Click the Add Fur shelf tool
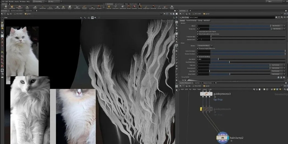This screenshot has height=144, width=288. coord(6,7)
